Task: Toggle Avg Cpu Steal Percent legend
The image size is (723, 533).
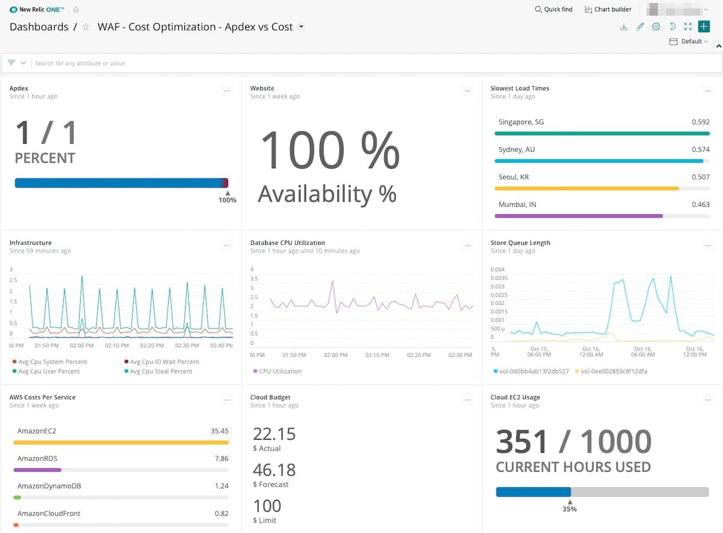Action: coord(158,371)
